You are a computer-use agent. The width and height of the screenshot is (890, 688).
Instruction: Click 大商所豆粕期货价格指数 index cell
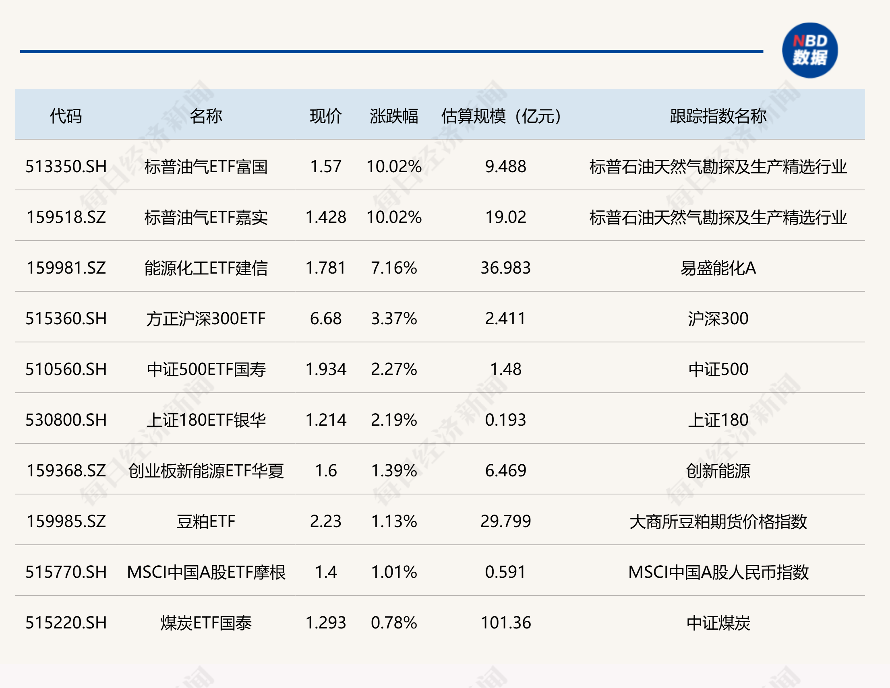pos(718,521)
